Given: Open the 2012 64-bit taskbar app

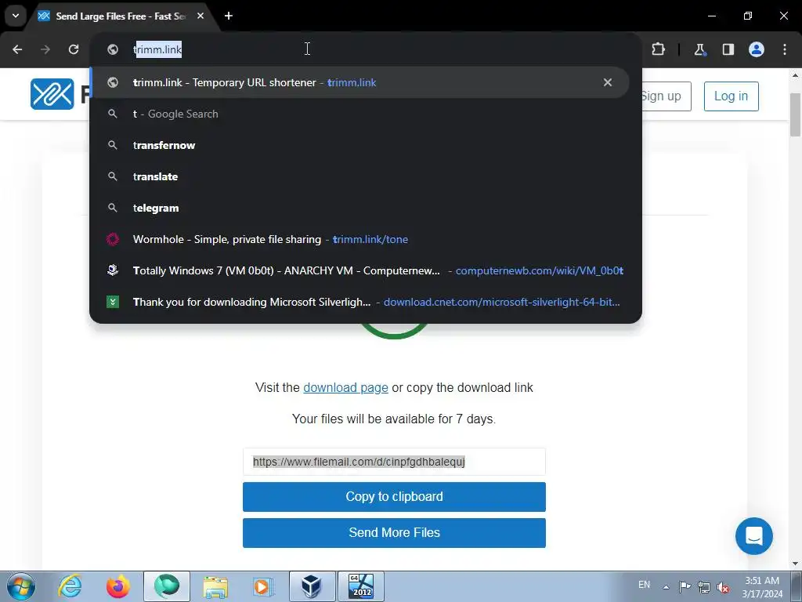Looking at the screenshot, I should coord(361,586).
